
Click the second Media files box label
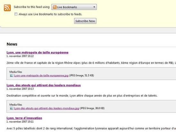click(16, 105)
